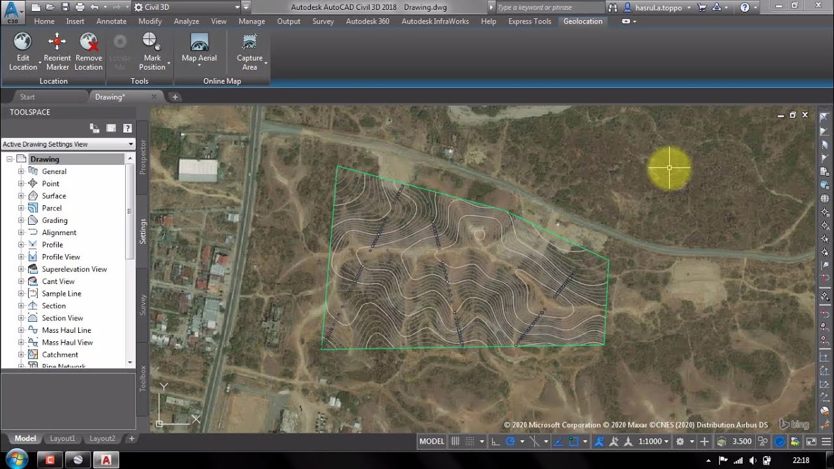834x469 pixels.
Task: Click the Autodesk App Store cart icon
Action: tap(702, 7)
